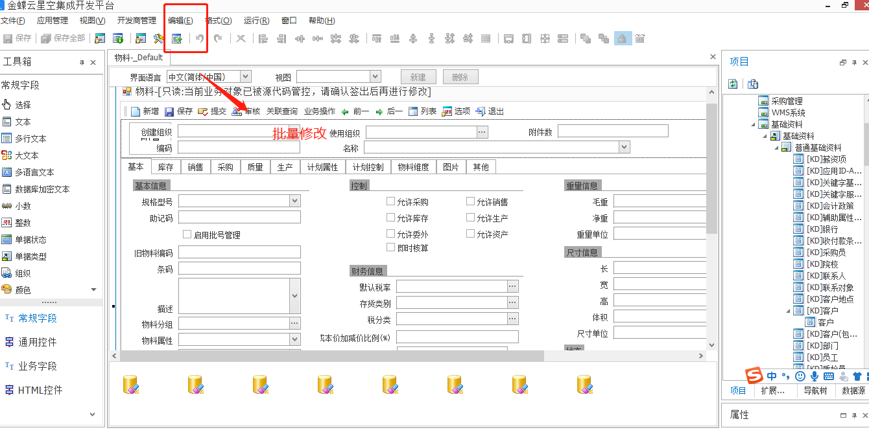Choose the 数据库加密文本 field tool
Viewport: 869px width, 430px height.
point(36,189)
